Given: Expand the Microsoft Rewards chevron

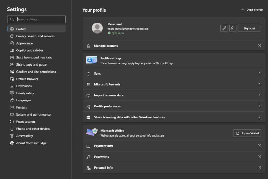Looking at the screenshot, I should click(260, 84).
